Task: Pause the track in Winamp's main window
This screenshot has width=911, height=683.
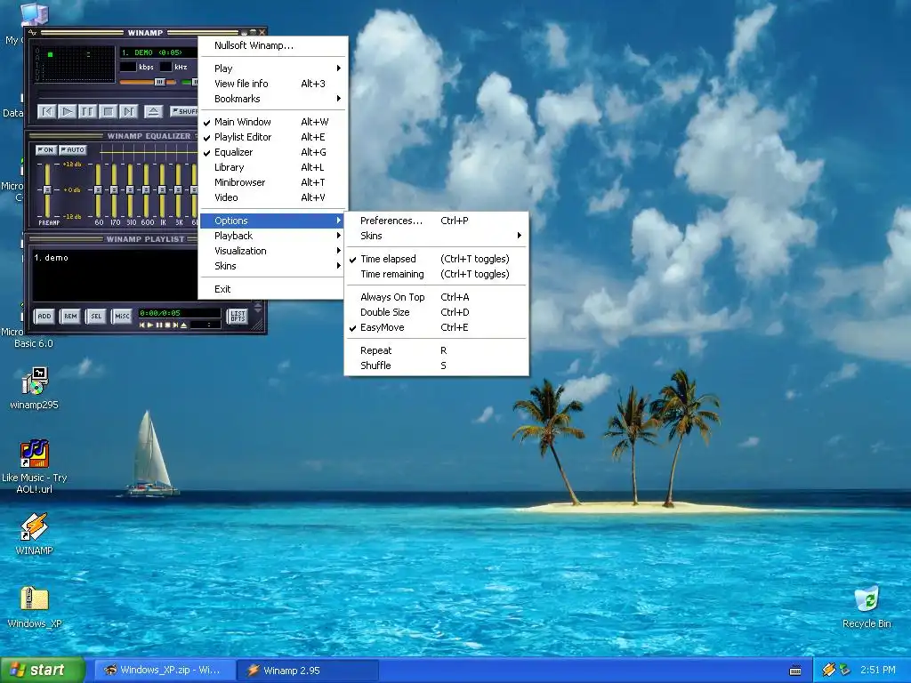Action: click(88, 111)
